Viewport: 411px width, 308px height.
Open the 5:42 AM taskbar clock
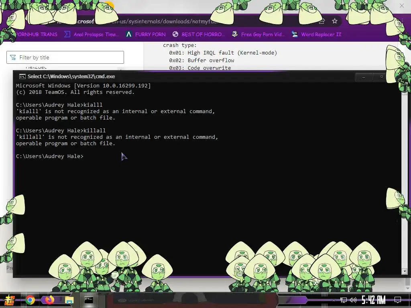coord(373,300)
